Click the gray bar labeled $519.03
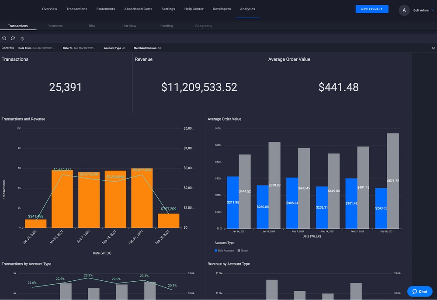 coord(274,186)
